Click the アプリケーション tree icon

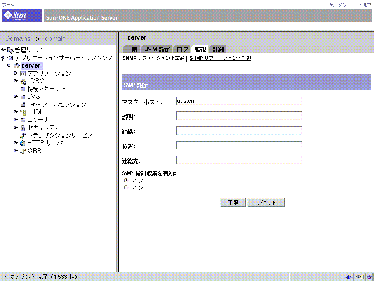click(23, 74)
